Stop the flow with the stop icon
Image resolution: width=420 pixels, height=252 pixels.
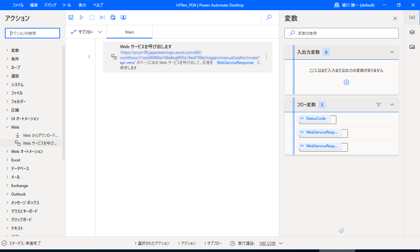tap(92, 17)
